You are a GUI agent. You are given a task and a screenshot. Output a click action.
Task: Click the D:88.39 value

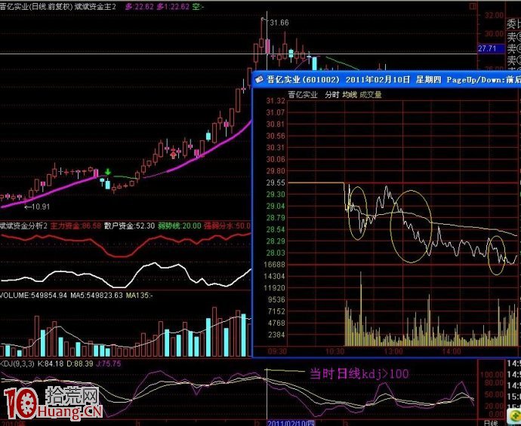pos(80,363)
